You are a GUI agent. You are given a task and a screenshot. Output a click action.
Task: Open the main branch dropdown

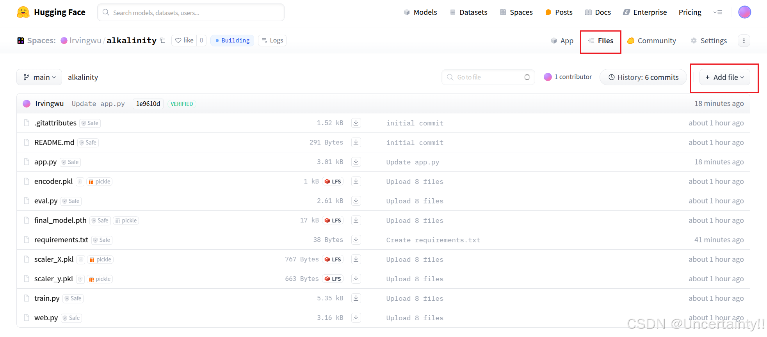[39, 77]
